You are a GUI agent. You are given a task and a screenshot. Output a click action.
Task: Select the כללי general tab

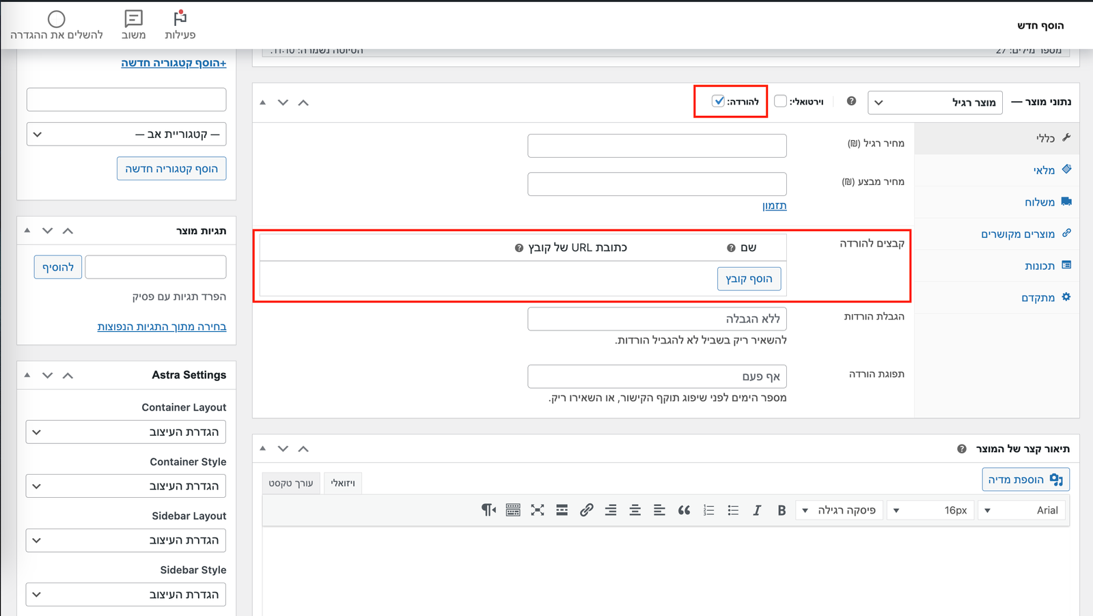point(997,138)
